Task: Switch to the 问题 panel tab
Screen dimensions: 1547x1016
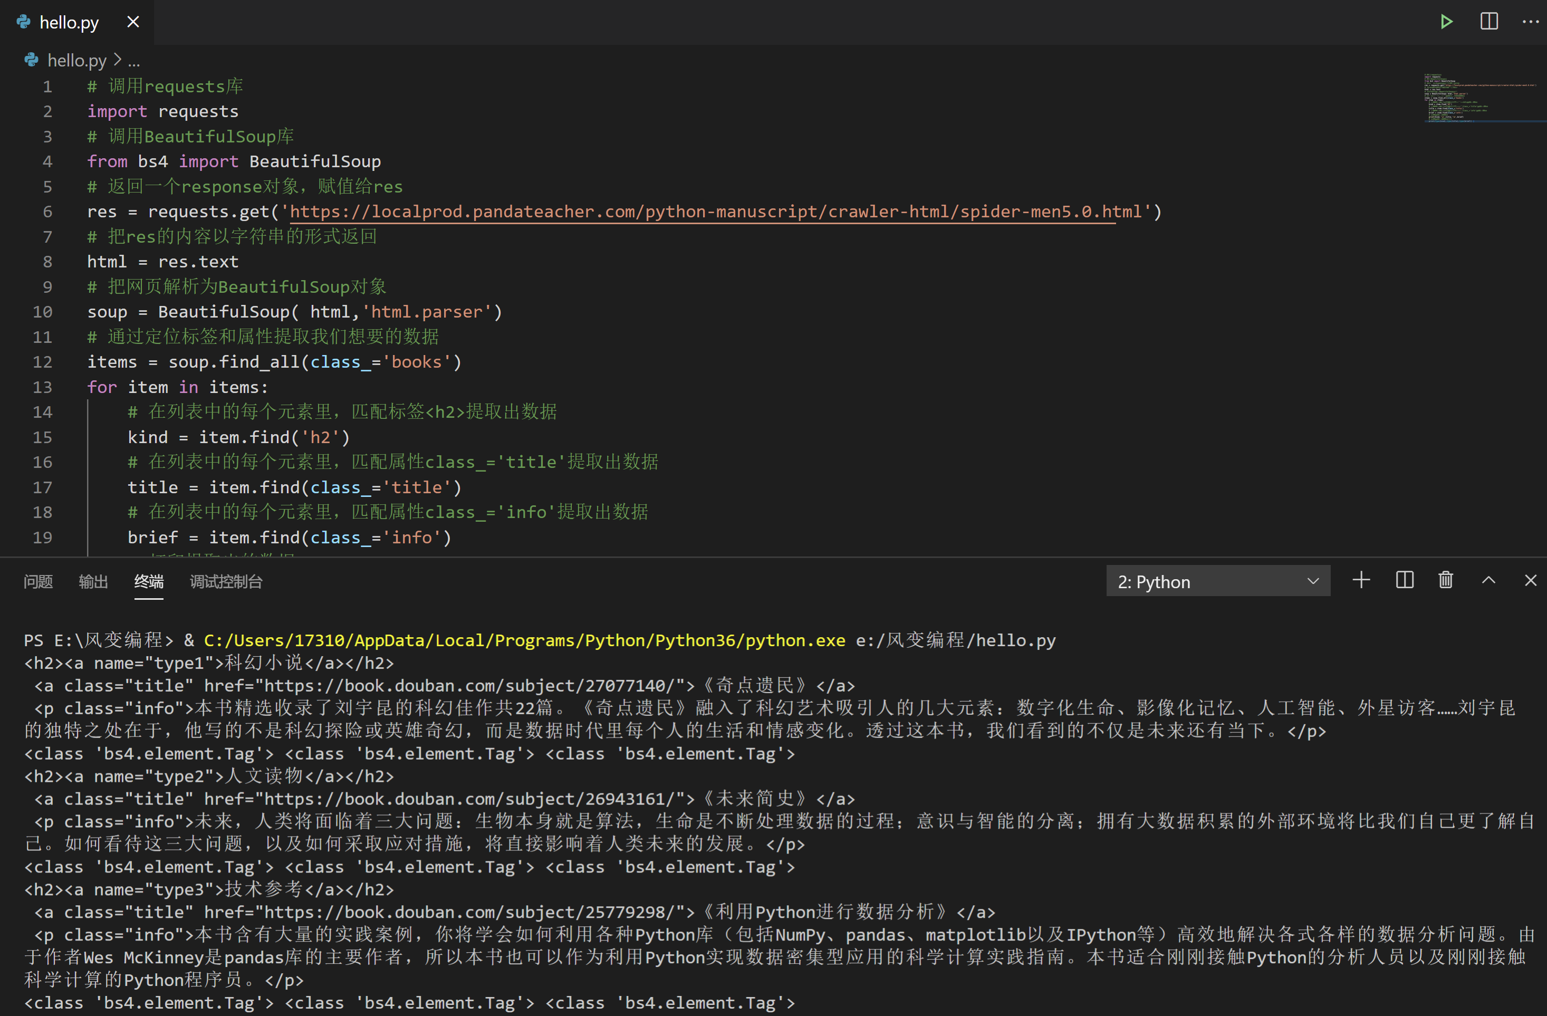Action: coord(39,582)
